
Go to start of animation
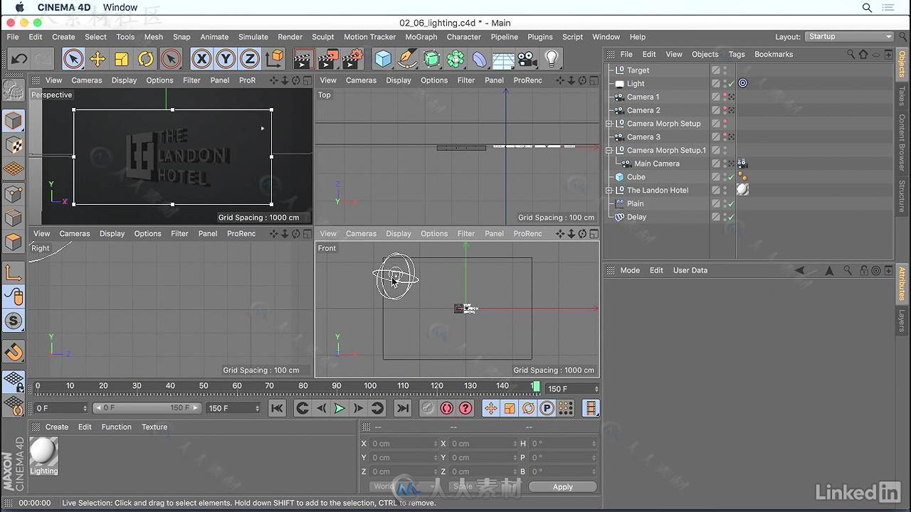point(277,408)
